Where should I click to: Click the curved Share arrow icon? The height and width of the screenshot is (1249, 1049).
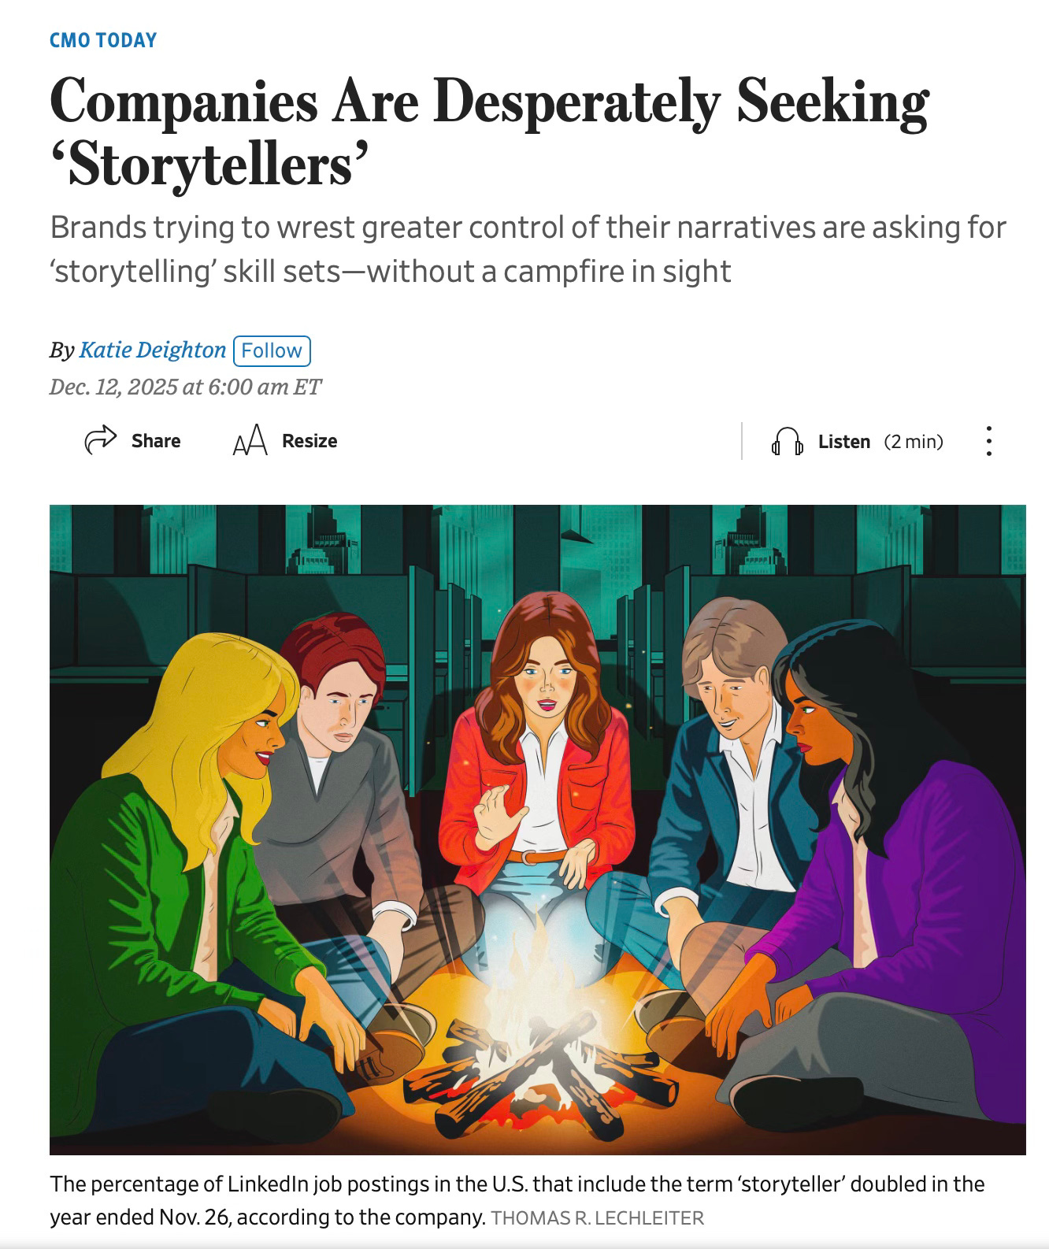tap(100, 440)
